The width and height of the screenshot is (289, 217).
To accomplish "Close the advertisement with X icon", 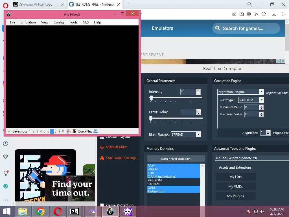I will coord(283,61).
